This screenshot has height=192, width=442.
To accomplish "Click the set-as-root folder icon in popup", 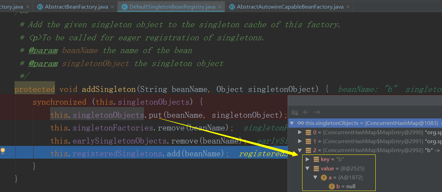I will point(295,112).
